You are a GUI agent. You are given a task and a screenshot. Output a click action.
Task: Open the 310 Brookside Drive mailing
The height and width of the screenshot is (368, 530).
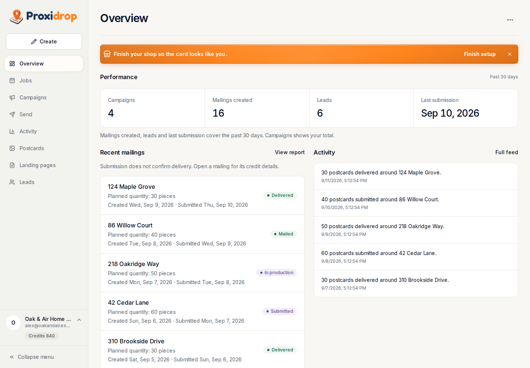pos(202,349)
